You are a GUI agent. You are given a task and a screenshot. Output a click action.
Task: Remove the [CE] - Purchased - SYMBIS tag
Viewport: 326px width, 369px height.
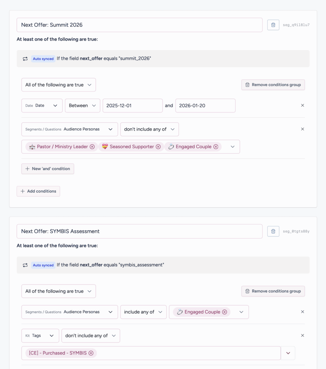91,353
